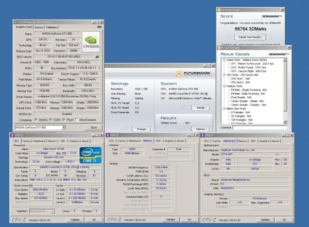The width and height of the screenshot is (309, 227).
Task: Click the CPU-Z title icon of the CPU window
Action: pyautogui.click(x=12, y=135)
